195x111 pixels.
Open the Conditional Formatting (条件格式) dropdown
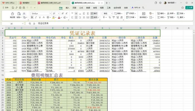point(144,17)
